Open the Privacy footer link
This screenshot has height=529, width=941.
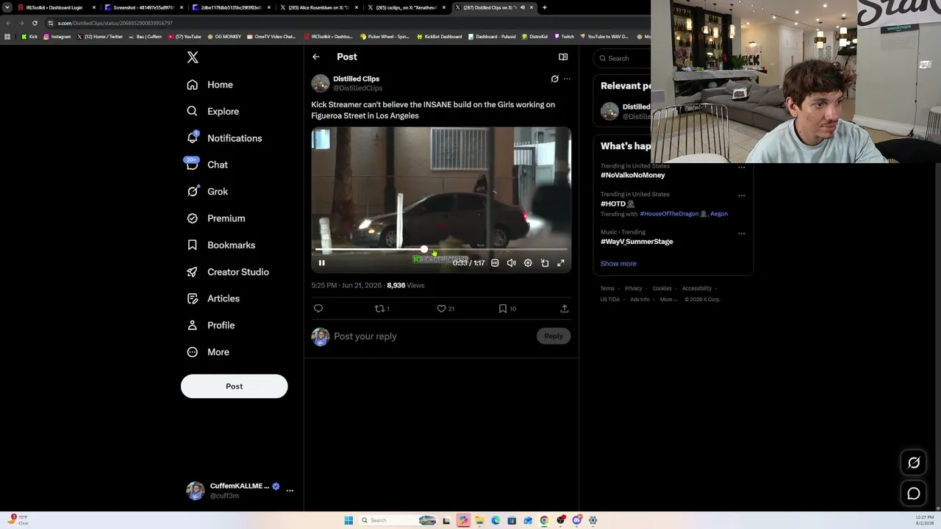[634, 289]
